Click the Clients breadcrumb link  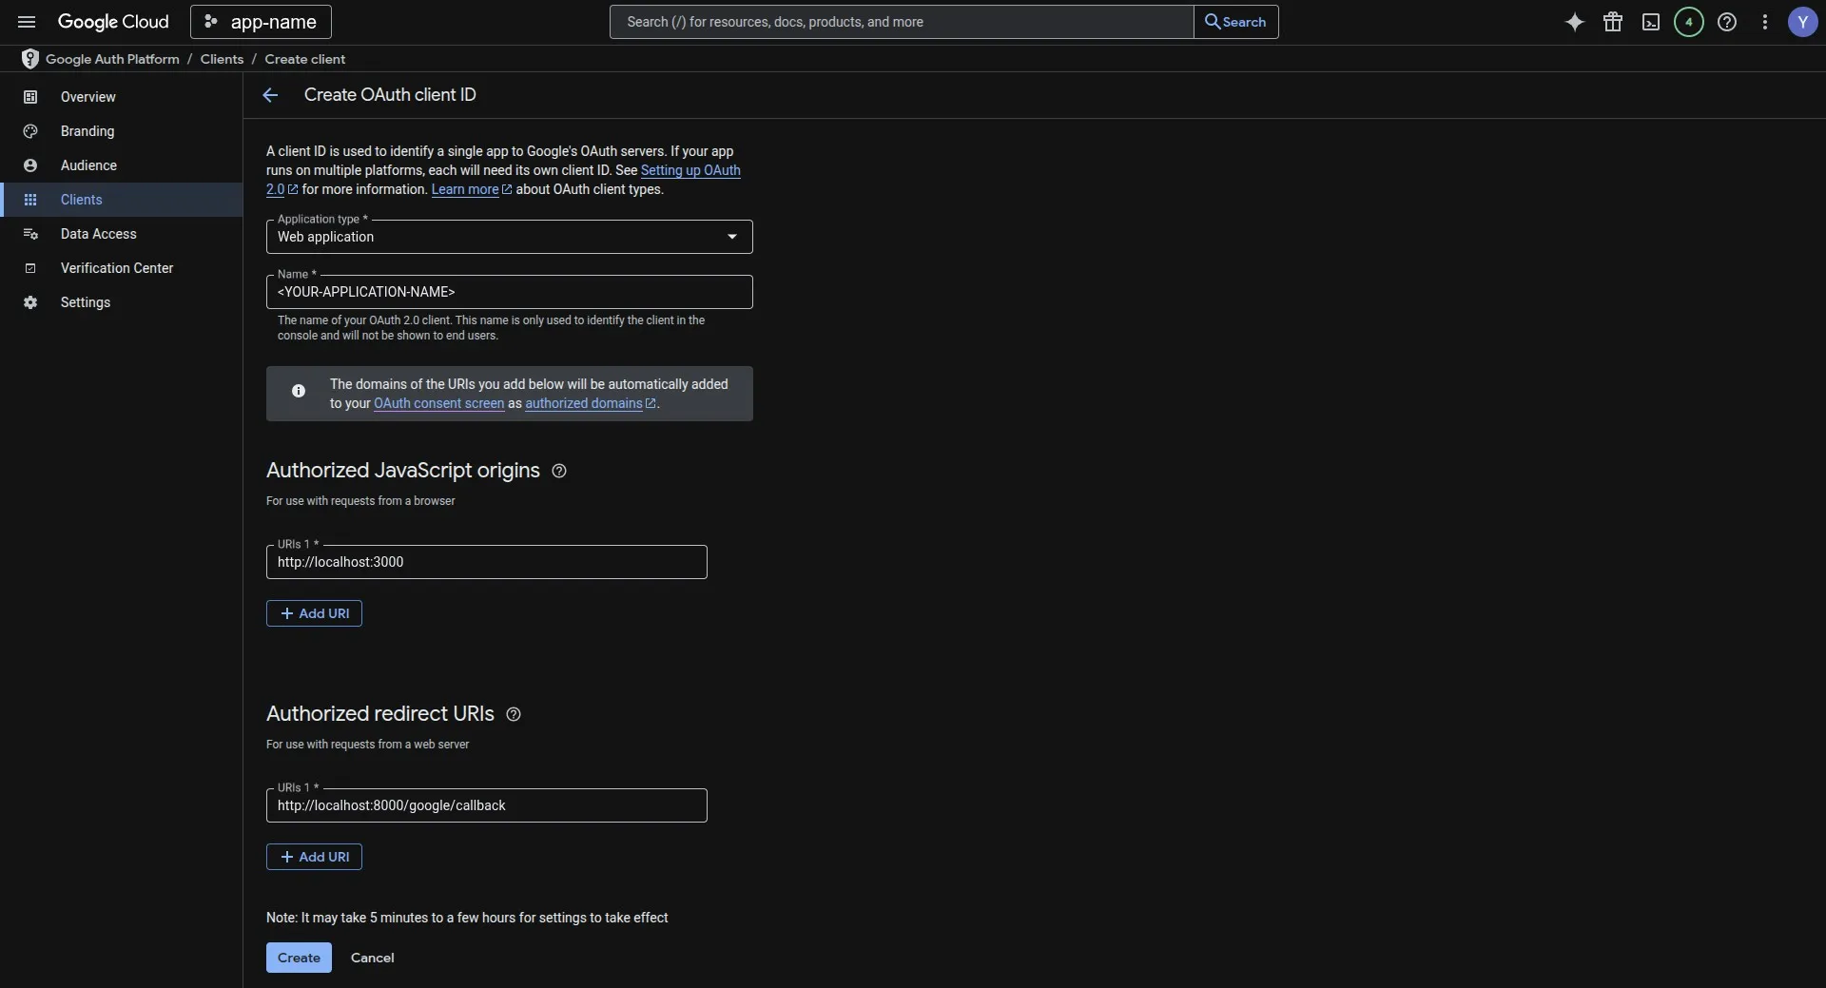point(222,59)
